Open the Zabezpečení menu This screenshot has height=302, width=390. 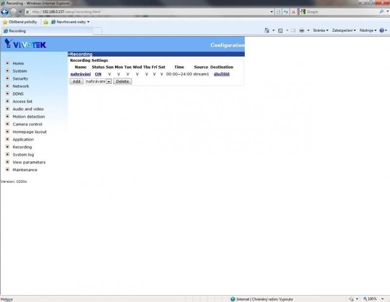click(x=344, y=30)
